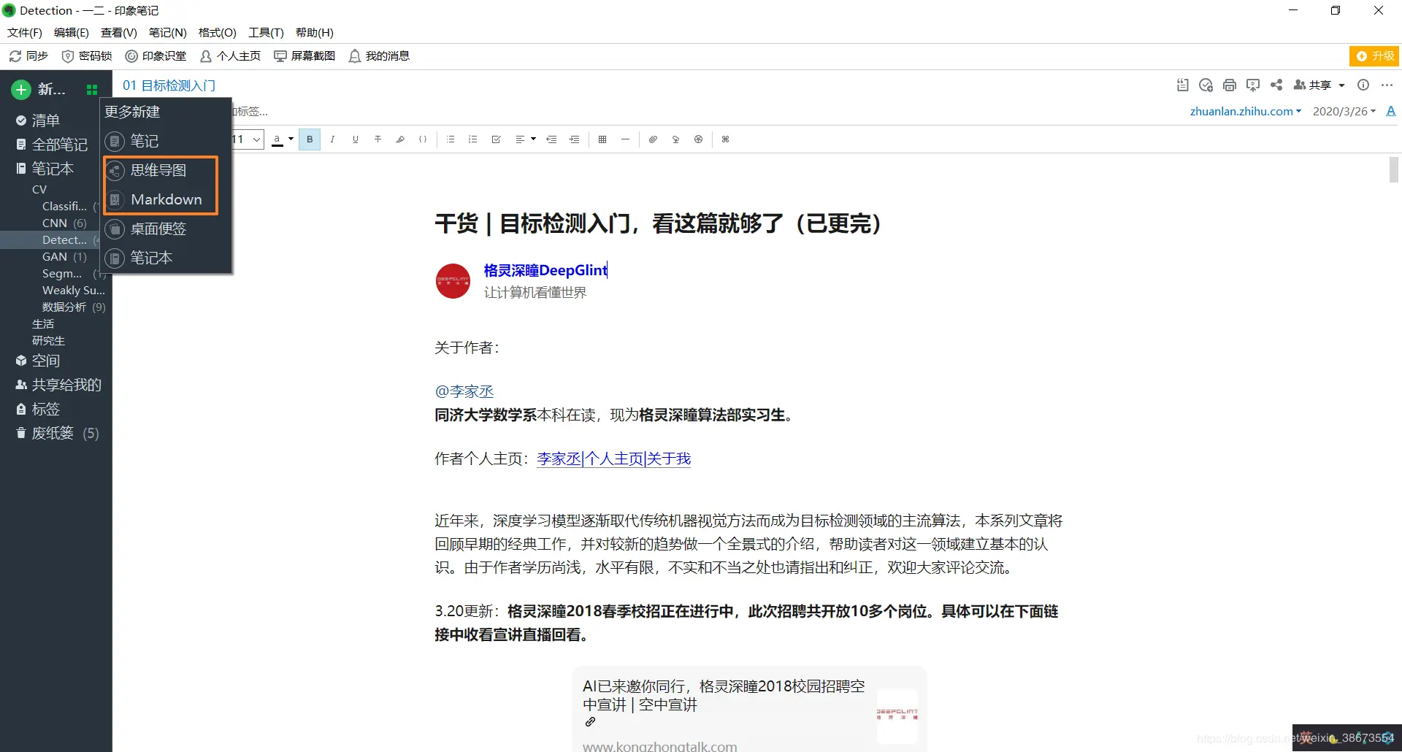Screen dimensions: 1402x752
Task: Click the 李家丞 personal homepage link
Action: pyautogui.click(x=558, y=459)
